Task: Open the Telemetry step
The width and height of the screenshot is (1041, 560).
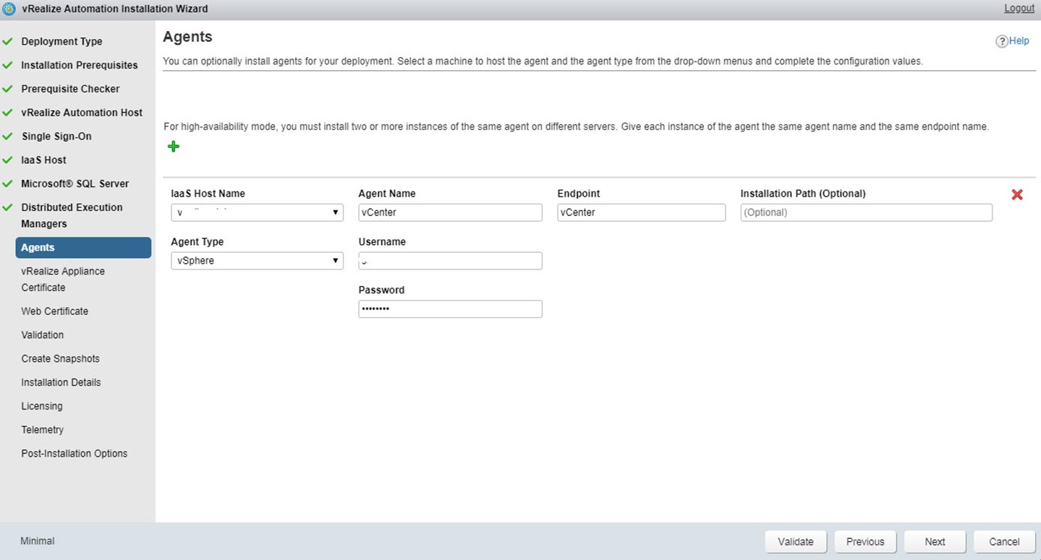Action: [43, 430]
